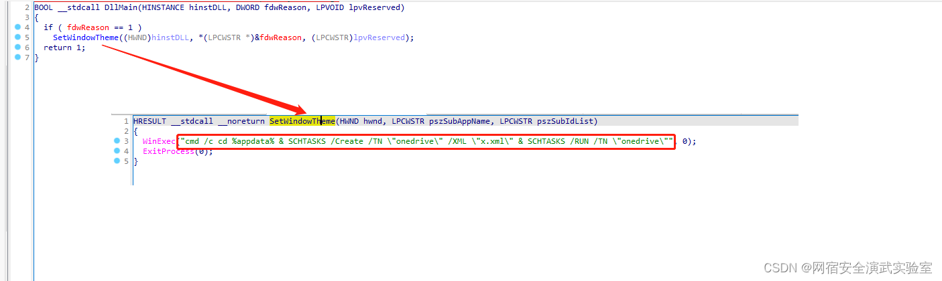
Task: Select the cmd /c SCHTASKS command string
Action: tap(426, 141)
